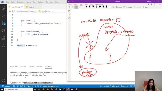This screenshot has height=91, width=162.
Task: Select the yellow highlighter
Action: tap(100, 7)
